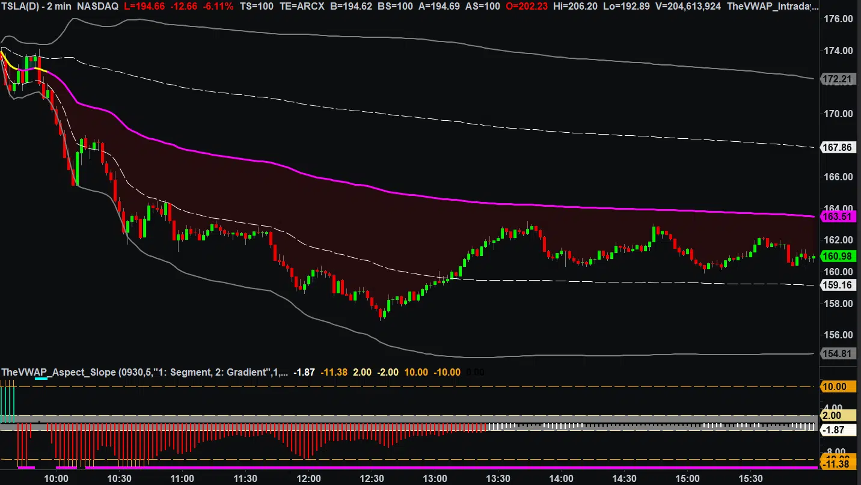The width and height of the screenshot is (861, 485).
Task: Click the TheVWAP_Intraday indicator name in status line
Action: tap(772, 7)
